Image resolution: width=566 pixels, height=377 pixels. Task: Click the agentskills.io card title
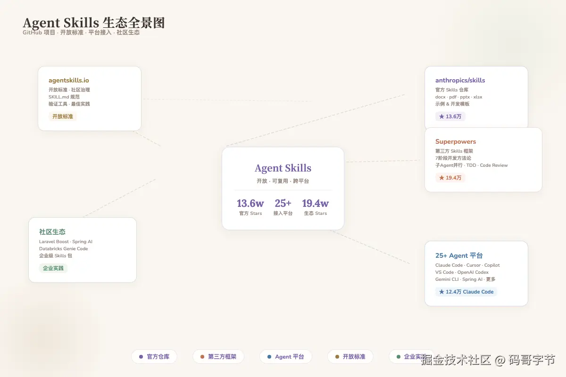[x=69, y=81]
